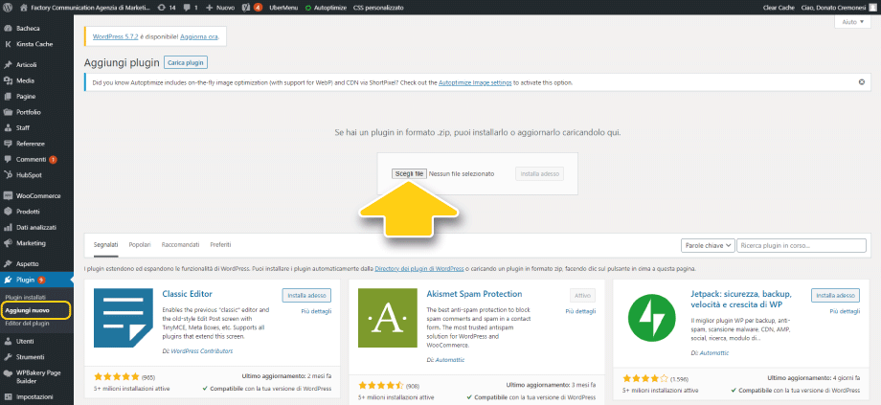Open the WordPress logo menu
Viewport: 881px width, 405px height.
coord(8,8)
